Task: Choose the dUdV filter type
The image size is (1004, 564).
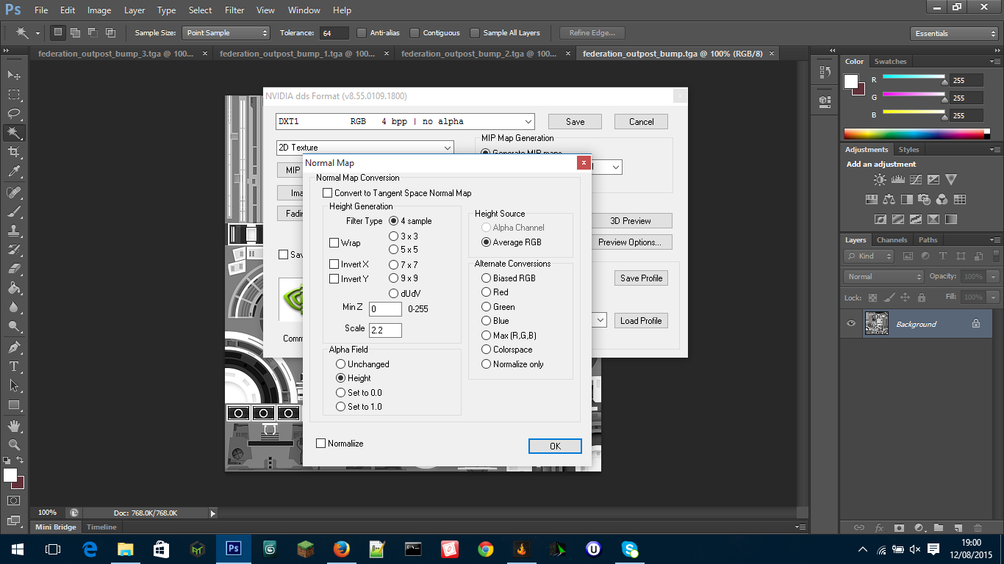Action: (393, 293)
